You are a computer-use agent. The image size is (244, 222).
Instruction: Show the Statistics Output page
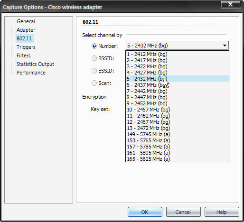[35, 64]
